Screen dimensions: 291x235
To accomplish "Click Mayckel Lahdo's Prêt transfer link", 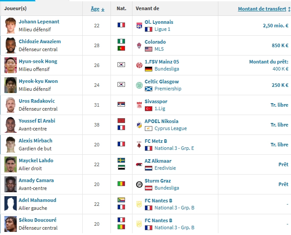I will (x=283, y=164).
